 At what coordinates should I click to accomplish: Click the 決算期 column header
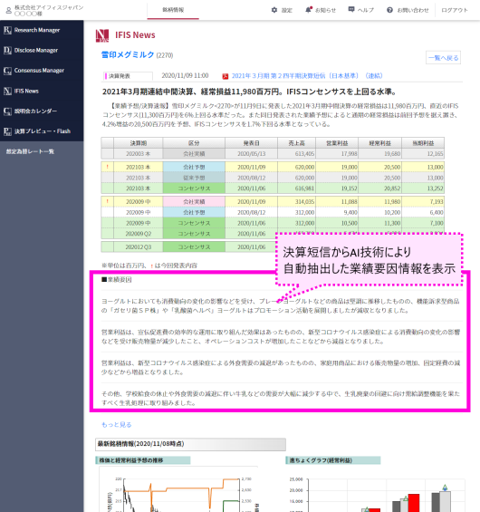pyautogui.click(x=138, y=143)
